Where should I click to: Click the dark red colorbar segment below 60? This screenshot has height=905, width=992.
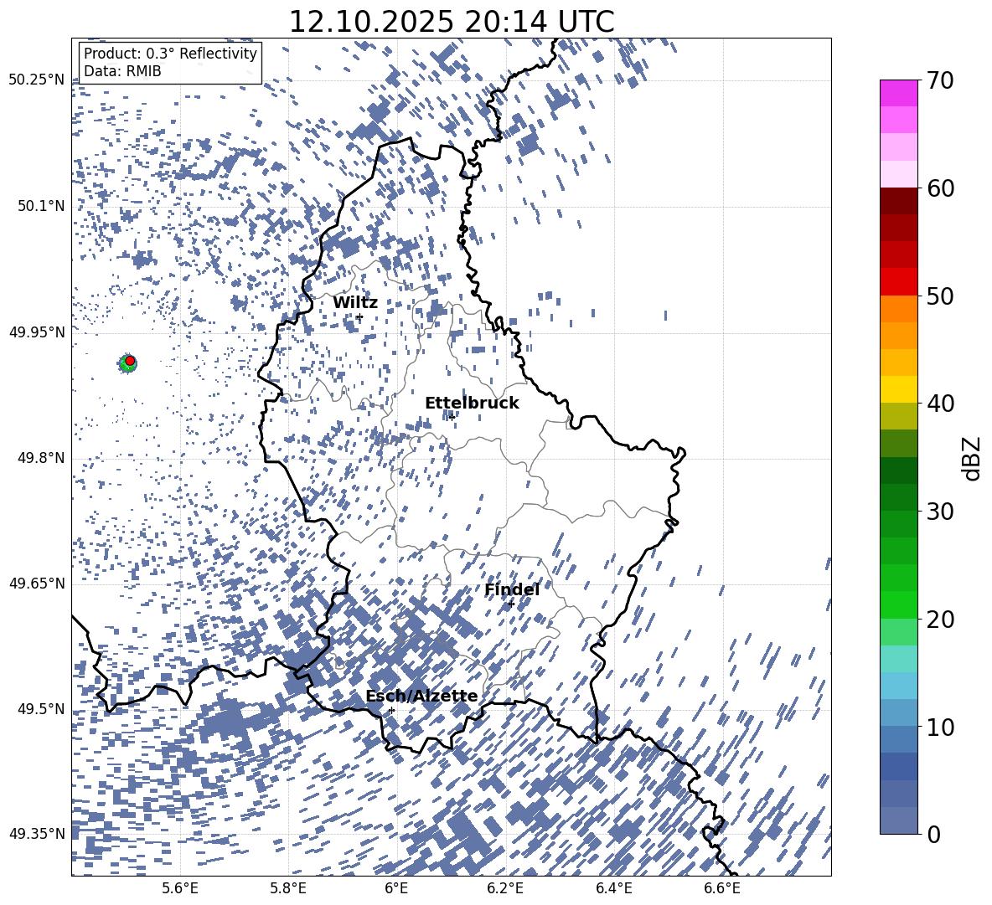[x=898, y=202]
